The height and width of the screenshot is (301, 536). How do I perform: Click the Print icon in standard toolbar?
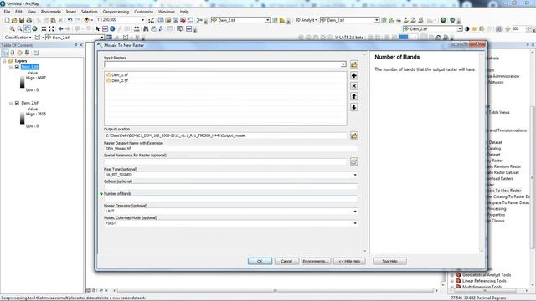click(x=29, y=20)
